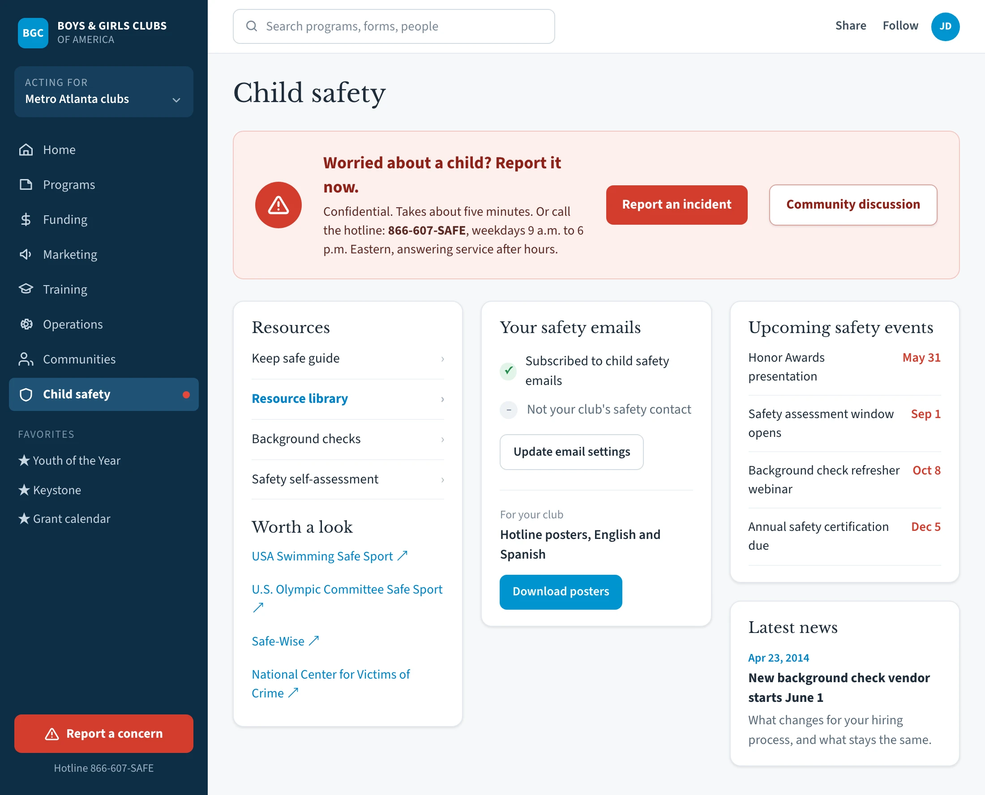Click the Honor Awards presentation event
The image size is (985, 795).
[x=844, y=367]
